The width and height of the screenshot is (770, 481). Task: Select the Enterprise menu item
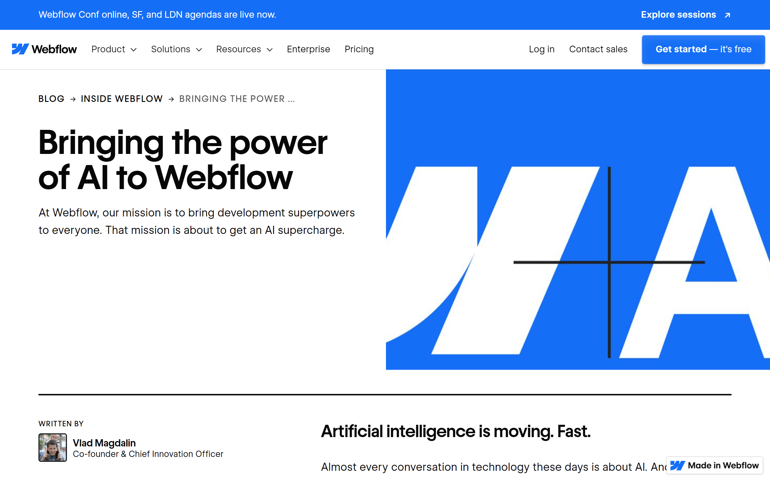click(308, 49)
